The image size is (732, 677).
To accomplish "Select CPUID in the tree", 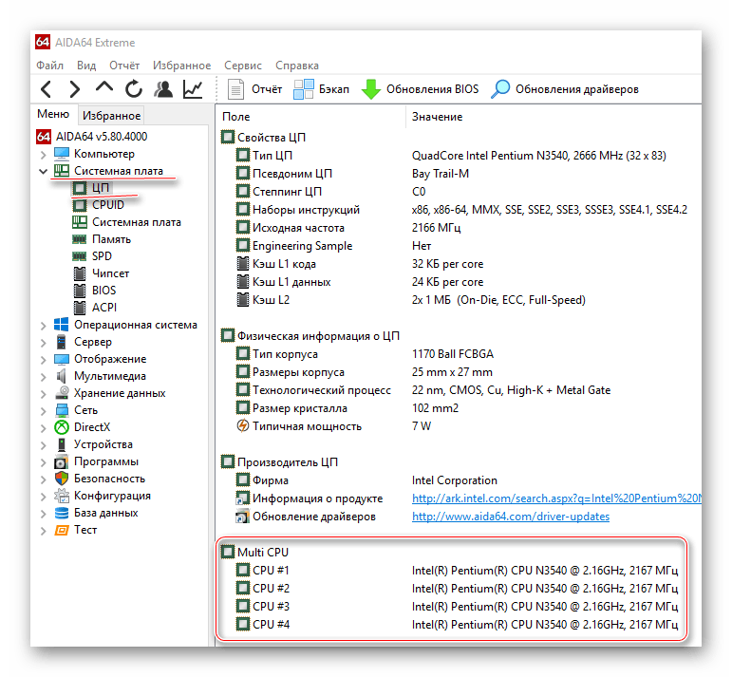I will [x=108, y=205].
